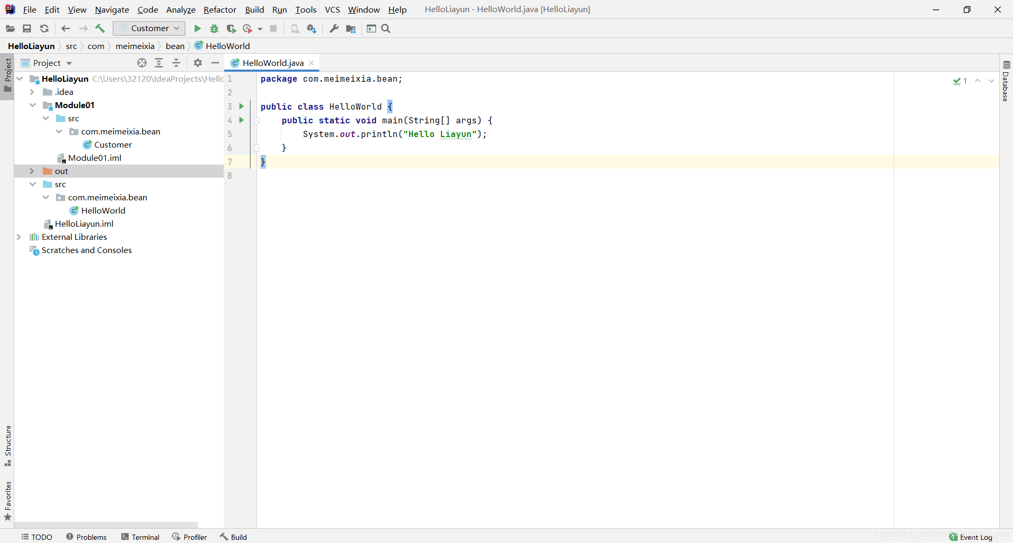This screenshot has height=543, width=1013.
Task: Click the Debug bug icon
Action: point(214,28)
